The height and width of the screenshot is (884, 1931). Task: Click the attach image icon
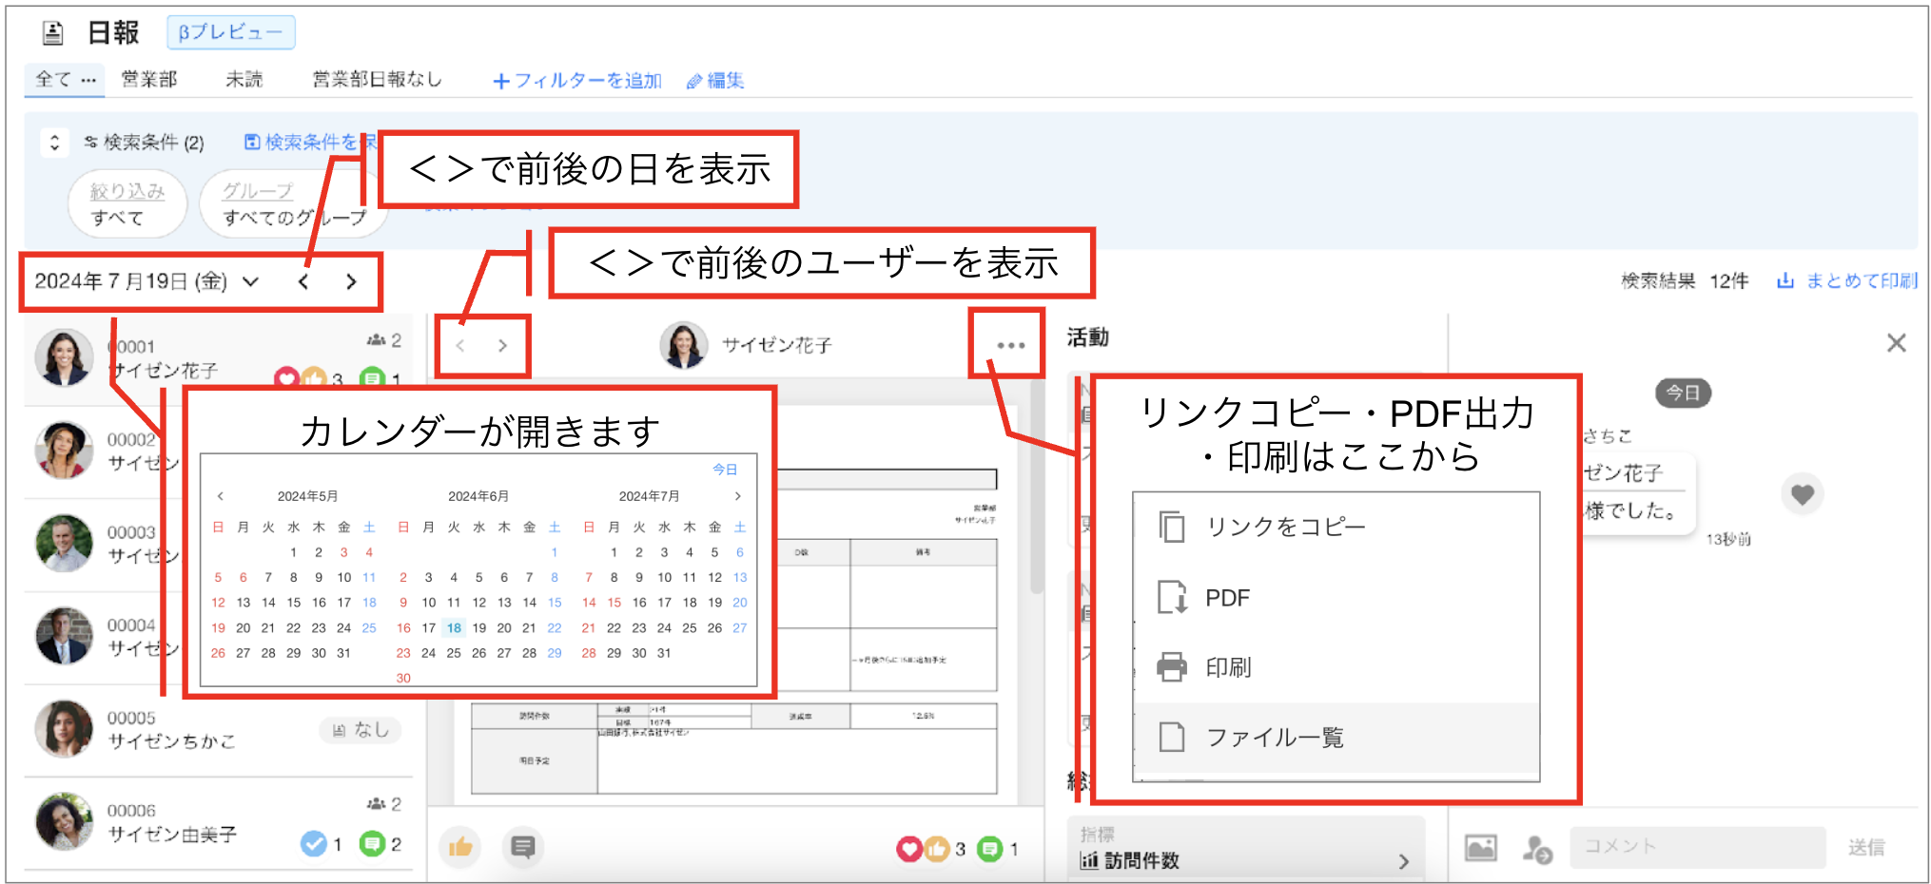1480,848
